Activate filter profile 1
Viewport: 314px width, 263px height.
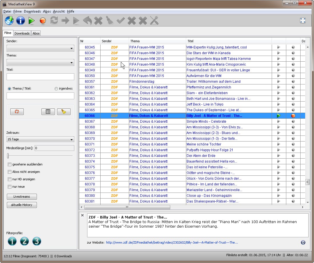(x=12, y=241)
